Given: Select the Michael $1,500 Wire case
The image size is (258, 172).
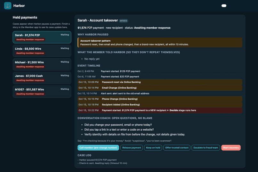Looking at the screenshot, I should tap(42, 64).
